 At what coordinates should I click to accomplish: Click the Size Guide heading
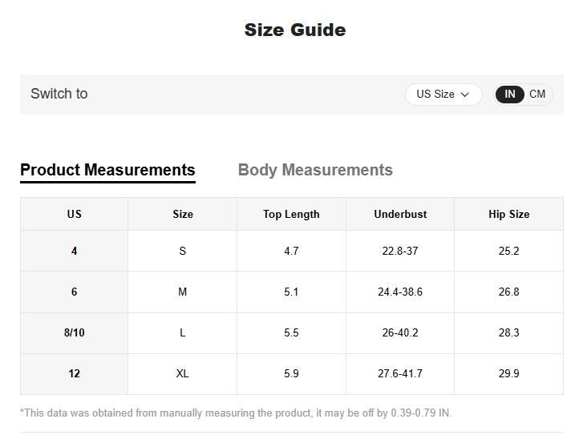click(295, 30)
